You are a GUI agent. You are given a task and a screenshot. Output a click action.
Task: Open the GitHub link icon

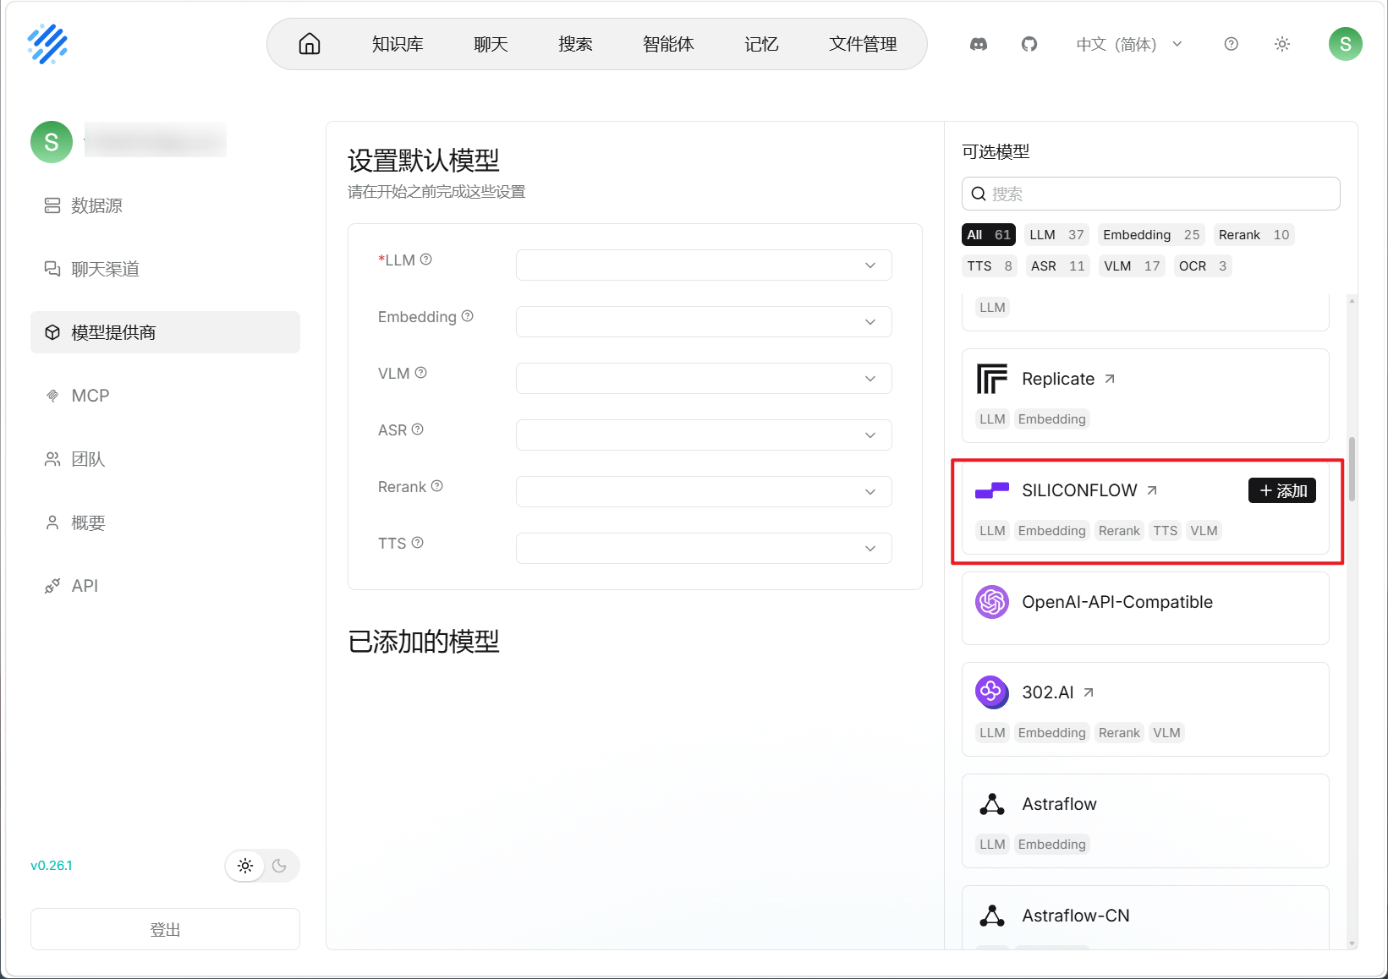pyautogui.click(x=1029, y=44)
